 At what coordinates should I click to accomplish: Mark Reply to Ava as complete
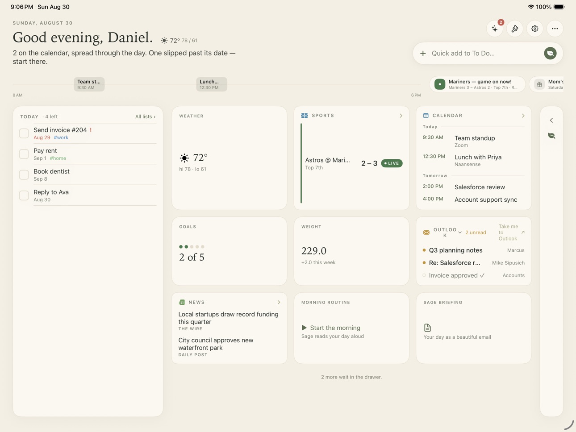[x=24, y=195]
